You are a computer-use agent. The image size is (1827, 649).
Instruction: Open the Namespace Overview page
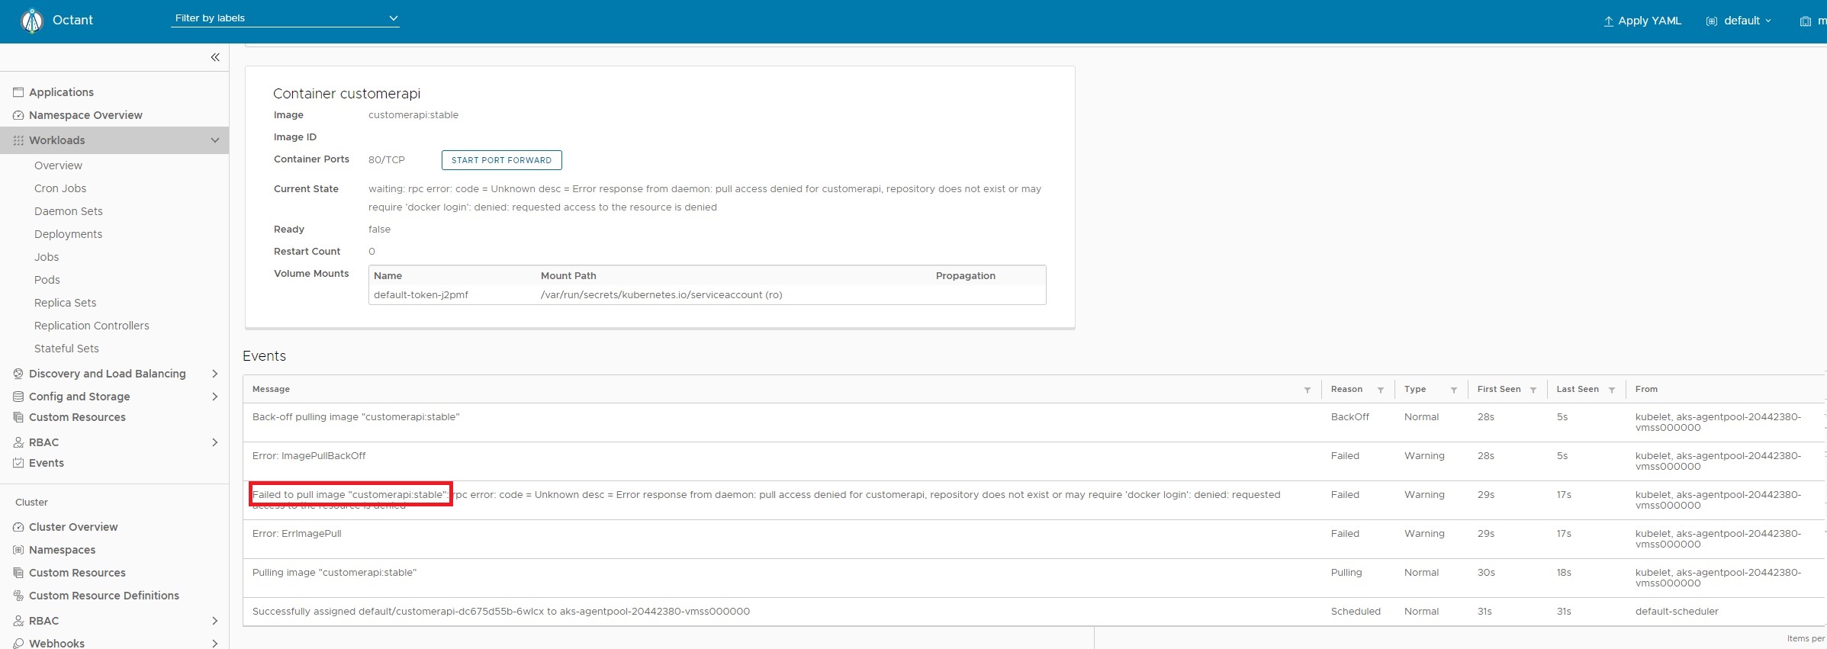[85, 115]
